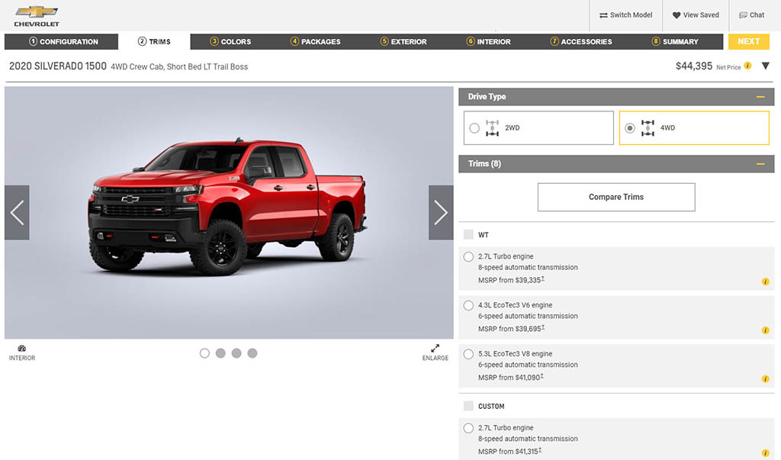
Task: Click the yellow NEXT button
Action: (x=749, y=42)
